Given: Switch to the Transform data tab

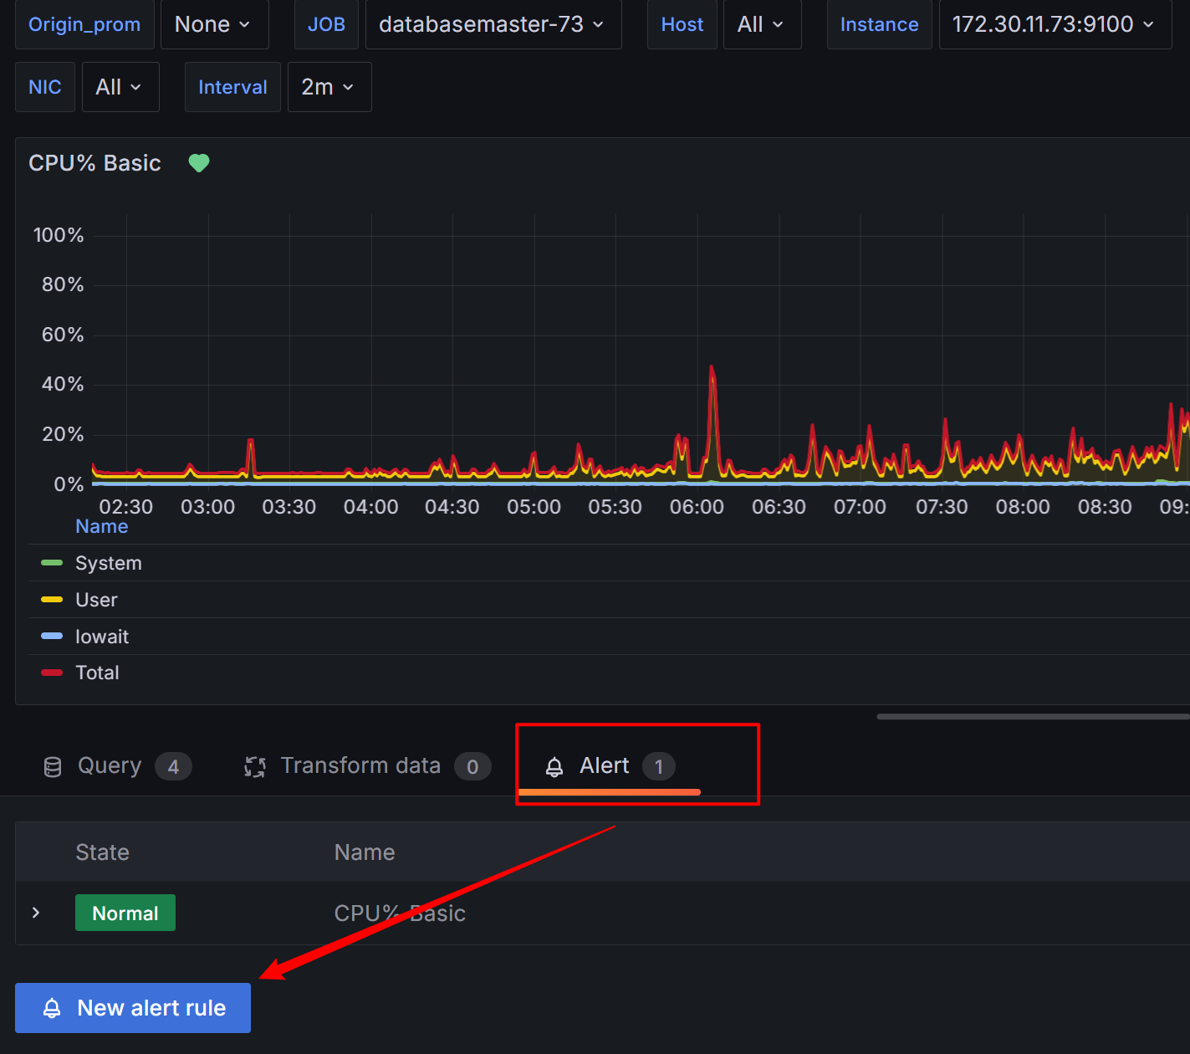Looking at the screenshot, I should point(367,765).
